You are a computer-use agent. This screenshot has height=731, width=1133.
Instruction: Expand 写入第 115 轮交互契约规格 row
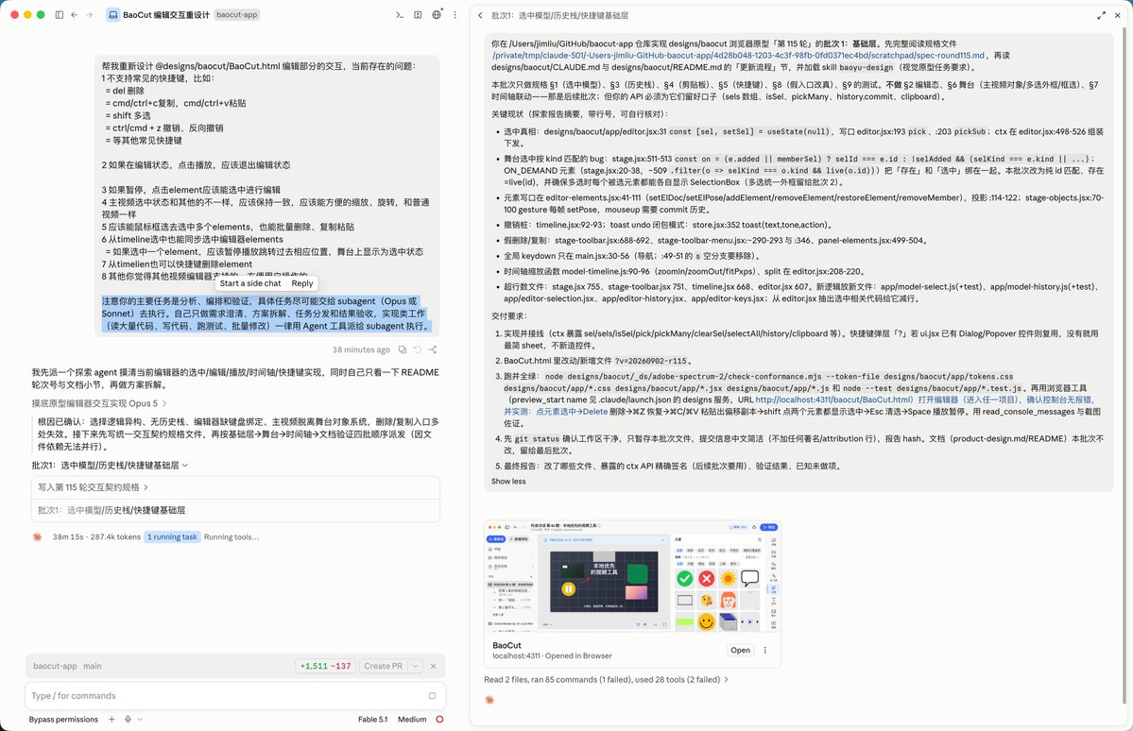[x=235, y=487]
